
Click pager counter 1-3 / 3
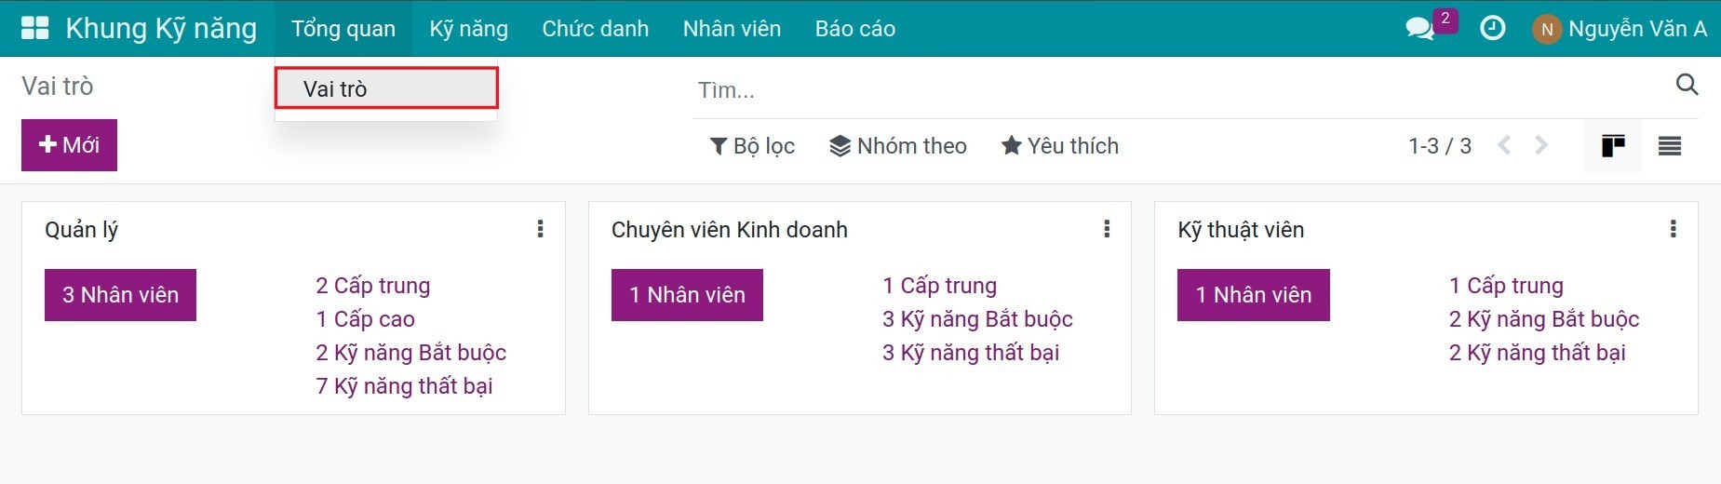1440,146
